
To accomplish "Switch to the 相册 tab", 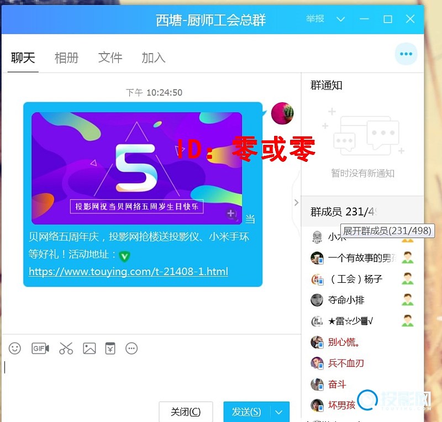I will (x=66, y=58).
